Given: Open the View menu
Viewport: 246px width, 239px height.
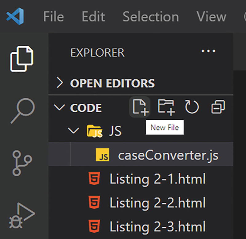Looking at the screenshot, I should (211, 16).
